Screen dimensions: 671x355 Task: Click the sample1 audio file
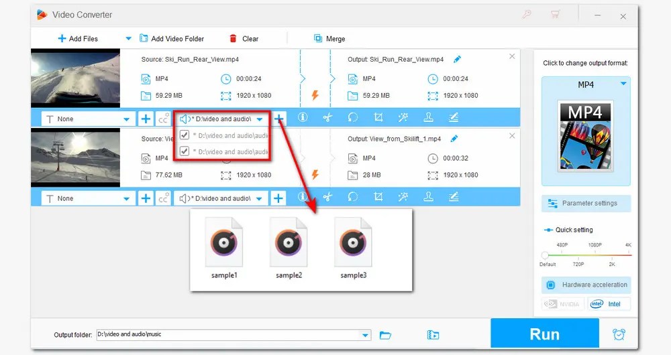coord(224,248)
